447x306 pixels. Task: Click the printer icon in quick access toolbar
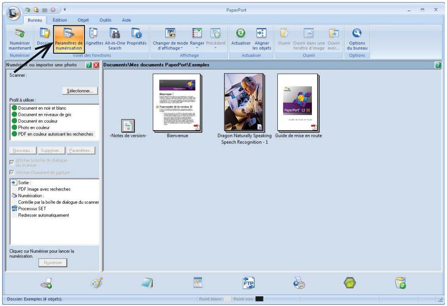tap(44, 10)
